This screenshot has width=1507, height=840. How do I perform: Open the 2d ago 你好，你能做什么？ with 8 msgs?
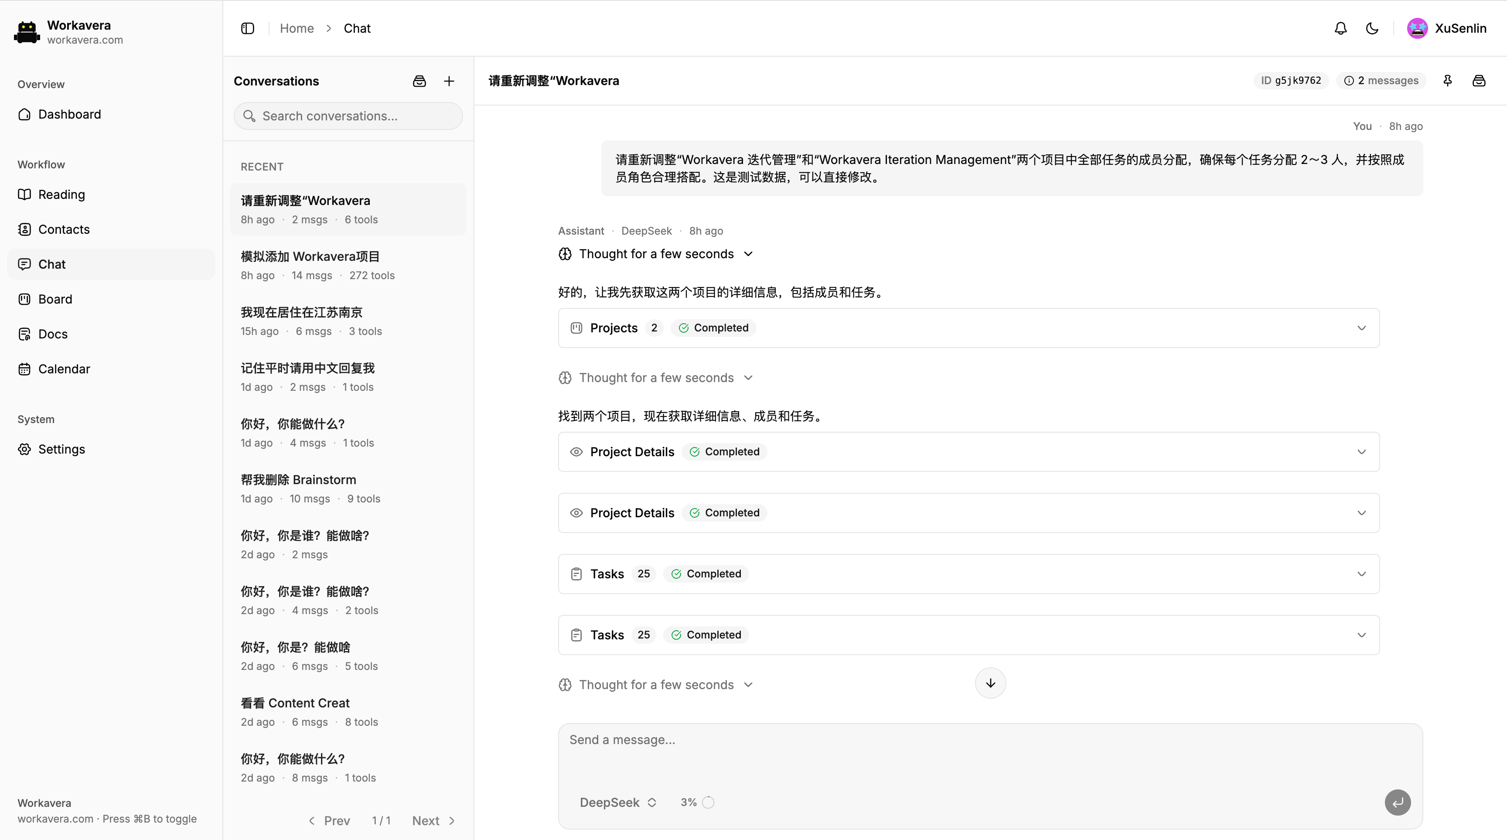tap(348, 768)
